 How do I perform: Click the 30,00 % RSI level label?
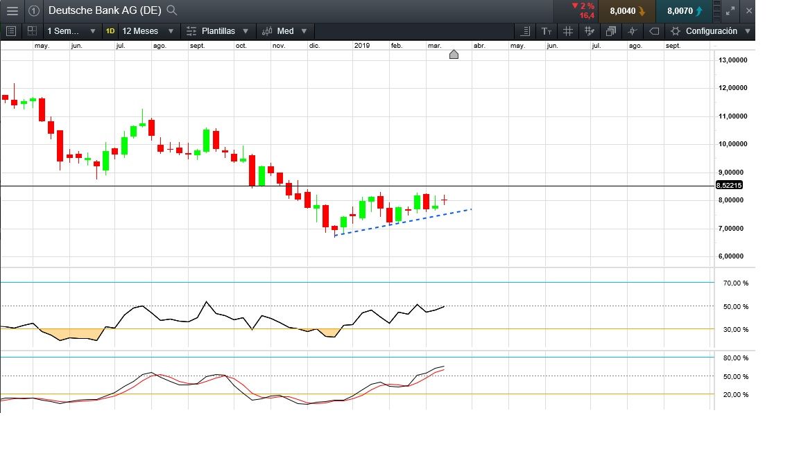click(x=736, y=329)
